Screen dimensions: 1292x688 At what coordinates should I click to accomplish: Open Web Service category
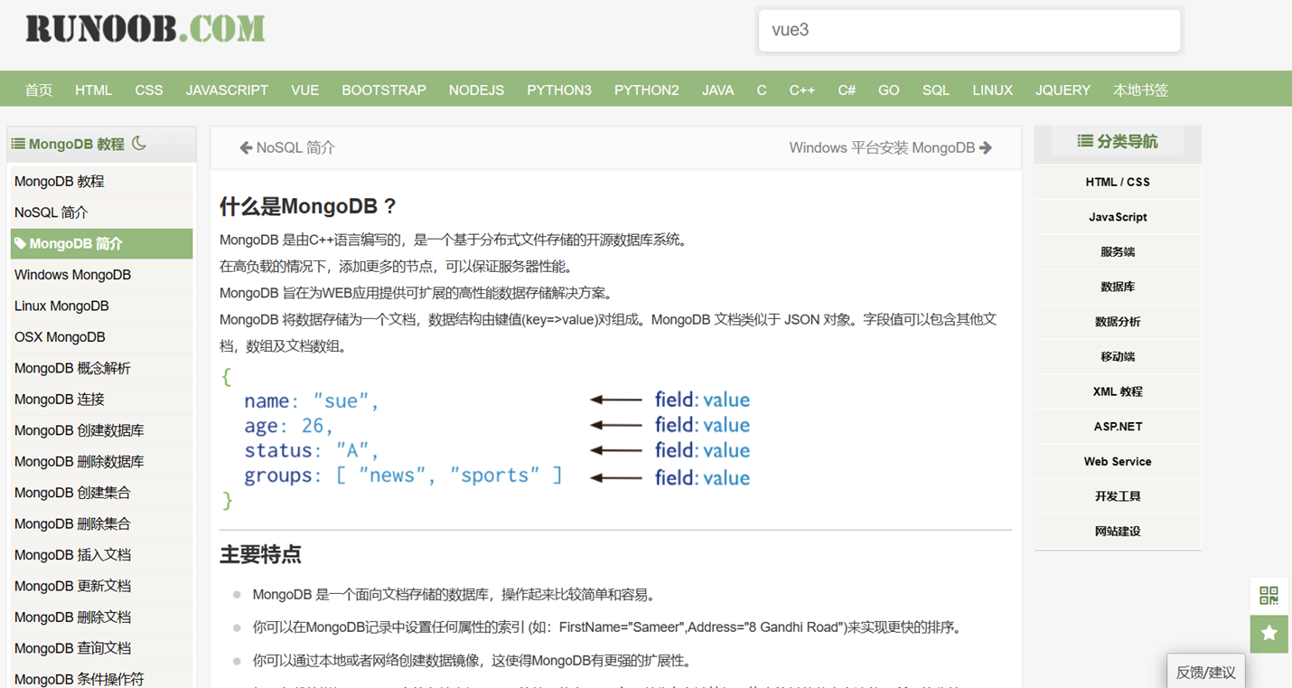click(1118, 461)
